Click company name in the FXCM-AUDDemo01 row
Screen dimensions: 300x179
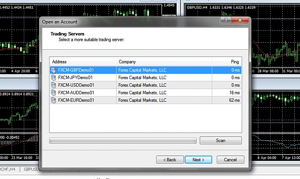[x=143, y=93]
